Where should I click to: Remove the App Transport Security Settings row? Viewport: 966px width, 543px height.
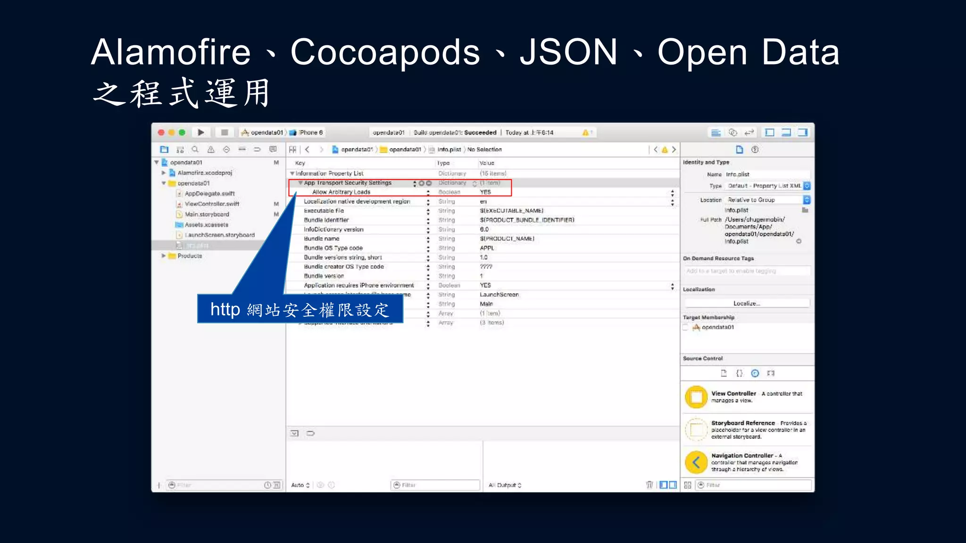[429, 183]
